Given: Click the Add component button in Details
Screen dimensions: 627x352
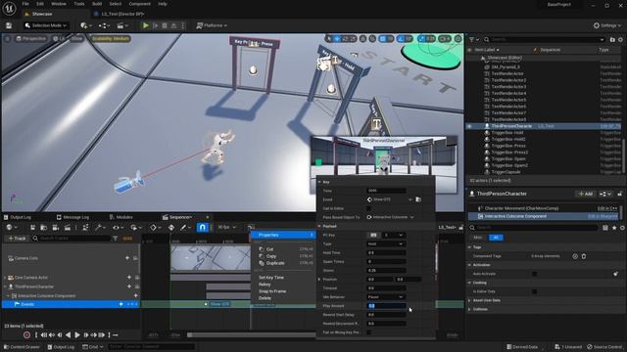Looking at the screenshot, I should tap(586, 194).
